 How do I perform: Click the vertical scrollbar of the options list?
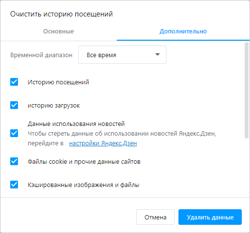click(x=247, y=91)
